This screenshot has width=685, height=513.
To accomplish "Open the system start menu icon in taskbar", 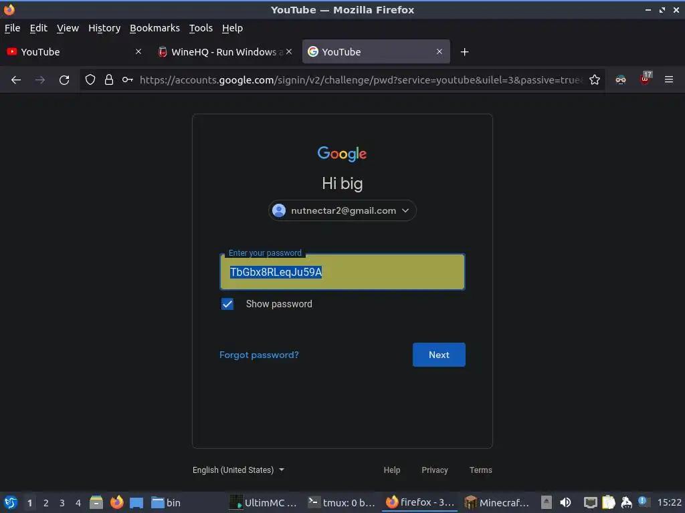I will (x=11, y=502).
